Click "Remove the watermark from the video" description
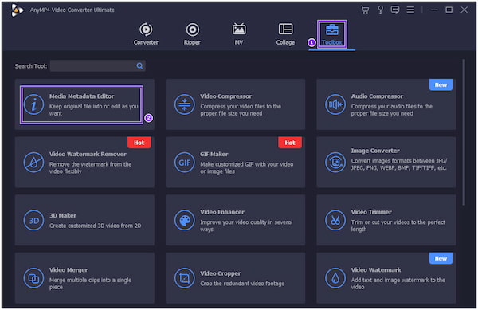 (90, 167)
